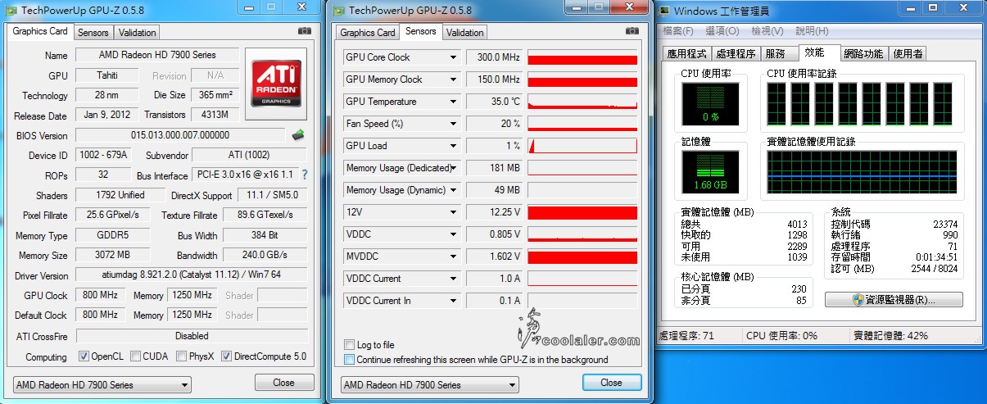The image size is (987, 404).
Task: Open the MVDDC sensor dropdown
Action: 453,256
